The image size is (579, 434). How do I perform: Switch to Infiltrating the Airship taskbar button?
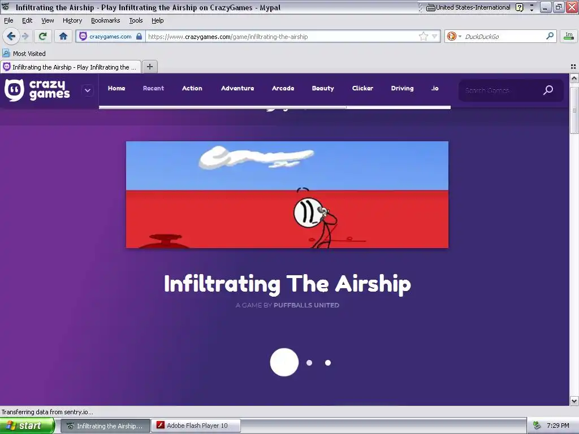[x=105, y=426]
